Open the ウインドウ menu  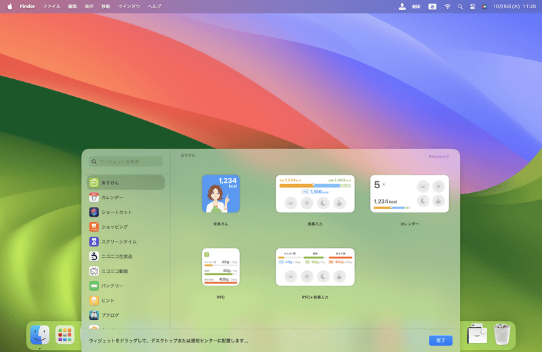[x=129, y=6]
